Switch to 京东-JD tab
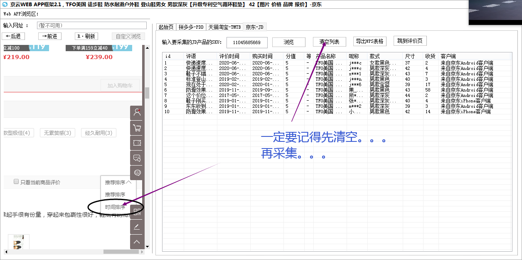Screen dimensions: 522x260 (x=255, y=27)
